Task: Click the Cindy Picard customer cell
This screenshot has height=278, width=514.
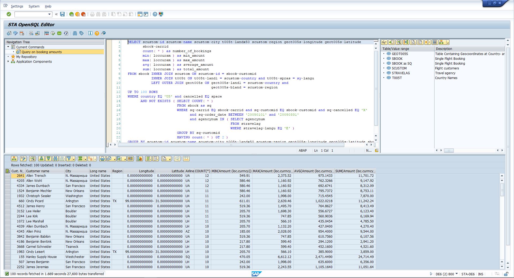Action: [45, 201]
